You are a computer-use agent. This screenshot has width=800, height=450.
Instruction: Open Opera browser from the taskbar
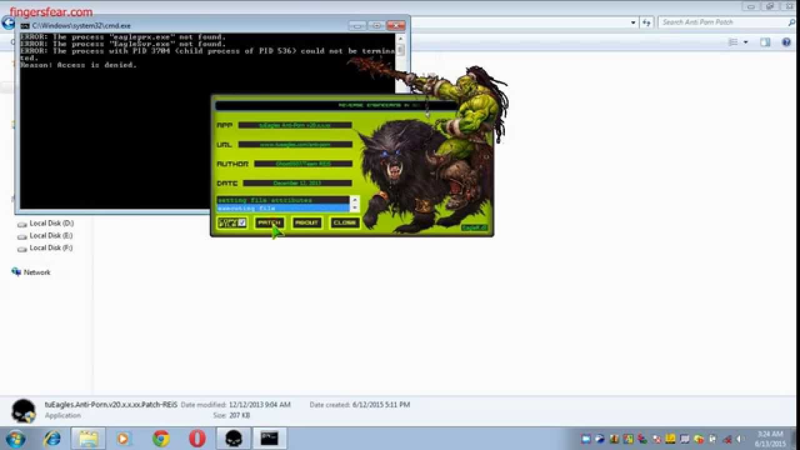pos(197,439)
